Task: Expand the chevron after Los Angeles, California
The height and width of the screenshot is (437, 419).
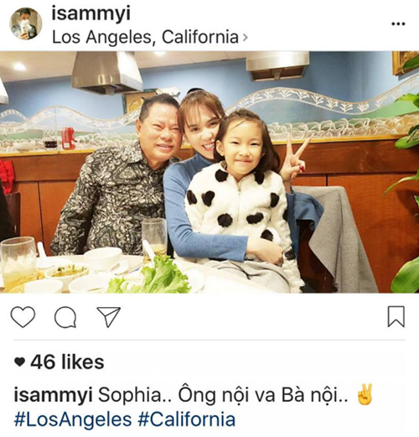Action: 245,38
